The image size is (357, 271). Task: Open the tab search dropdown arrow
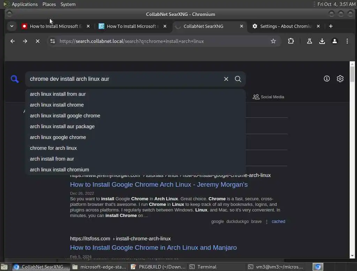point(12,26)
